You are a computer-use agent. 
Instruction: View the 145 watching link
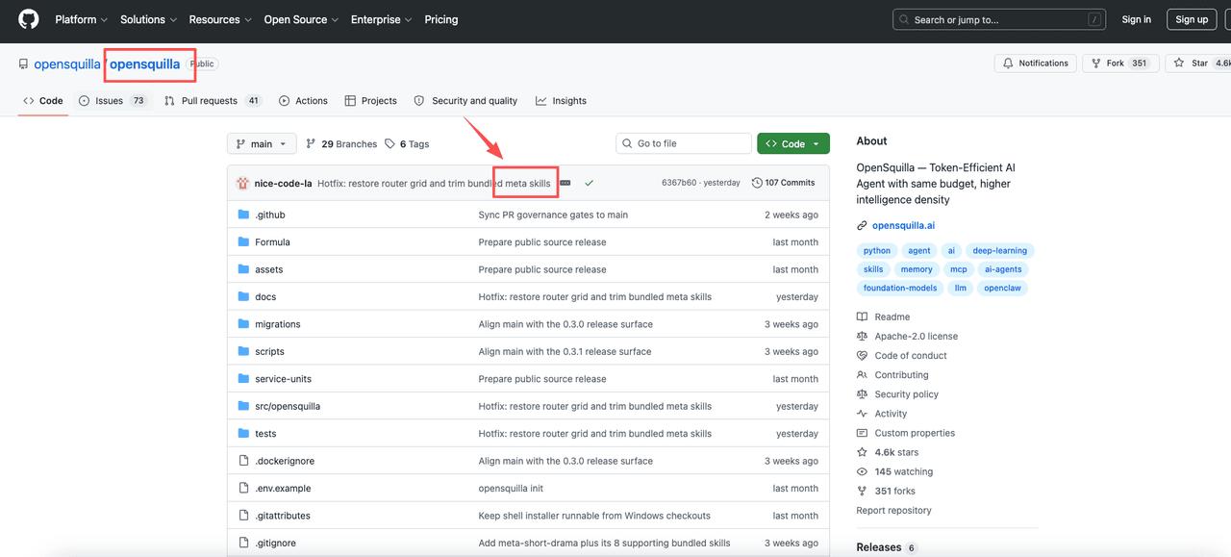[904, 471]
